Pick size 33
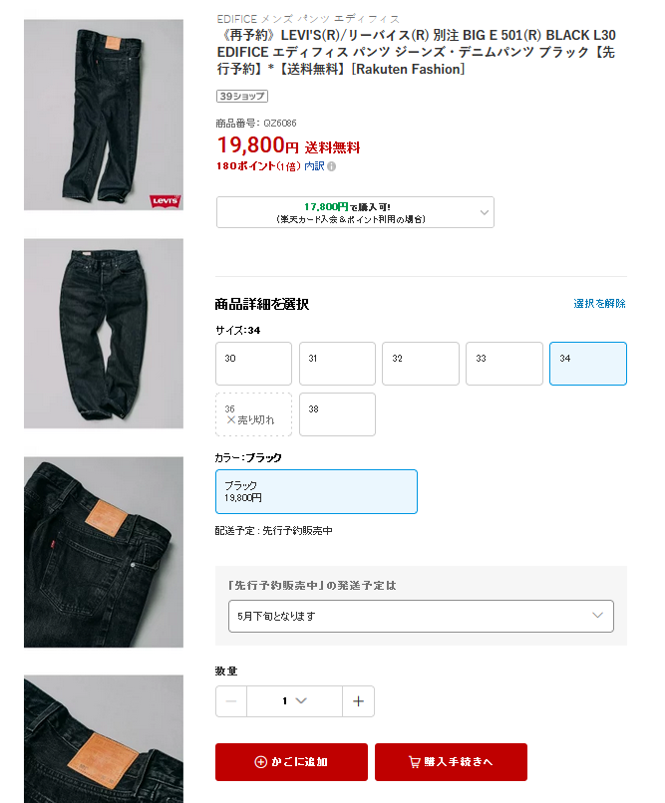Image resolution: width=665 pixels, height=803 pixels. pyautogui.click(x=504, y=364)
